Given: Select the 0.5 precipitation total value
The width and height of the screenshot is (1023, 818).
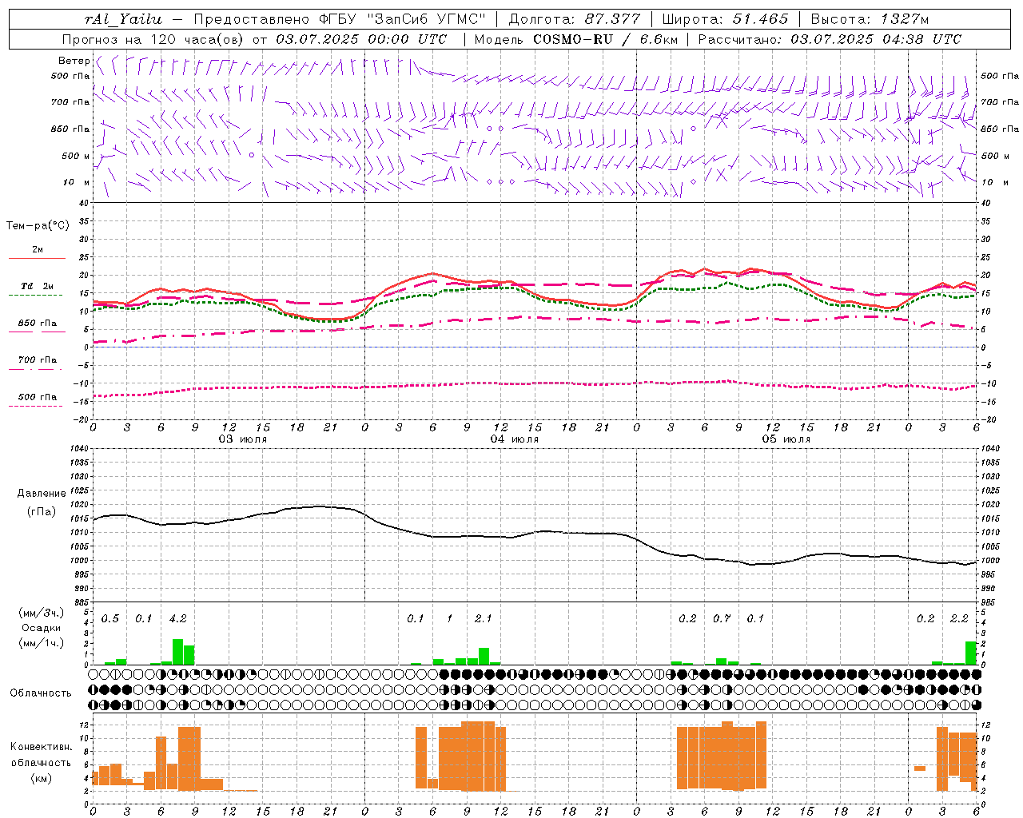Looking at the screenshot, I should 109,618.
